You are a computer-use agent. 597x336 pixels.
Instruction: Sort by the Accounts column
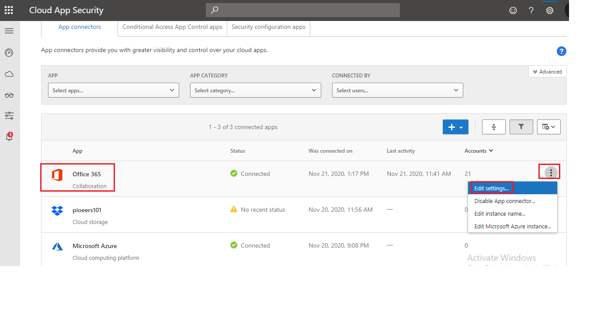pos(479,151)
